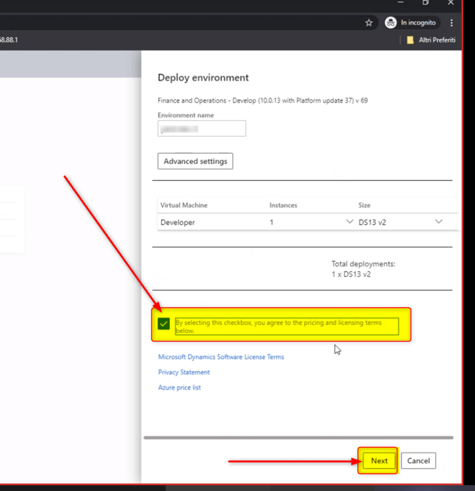The image size is (475, 491).
Task: Focus the Environment name text field
Action: coord(202,129)
